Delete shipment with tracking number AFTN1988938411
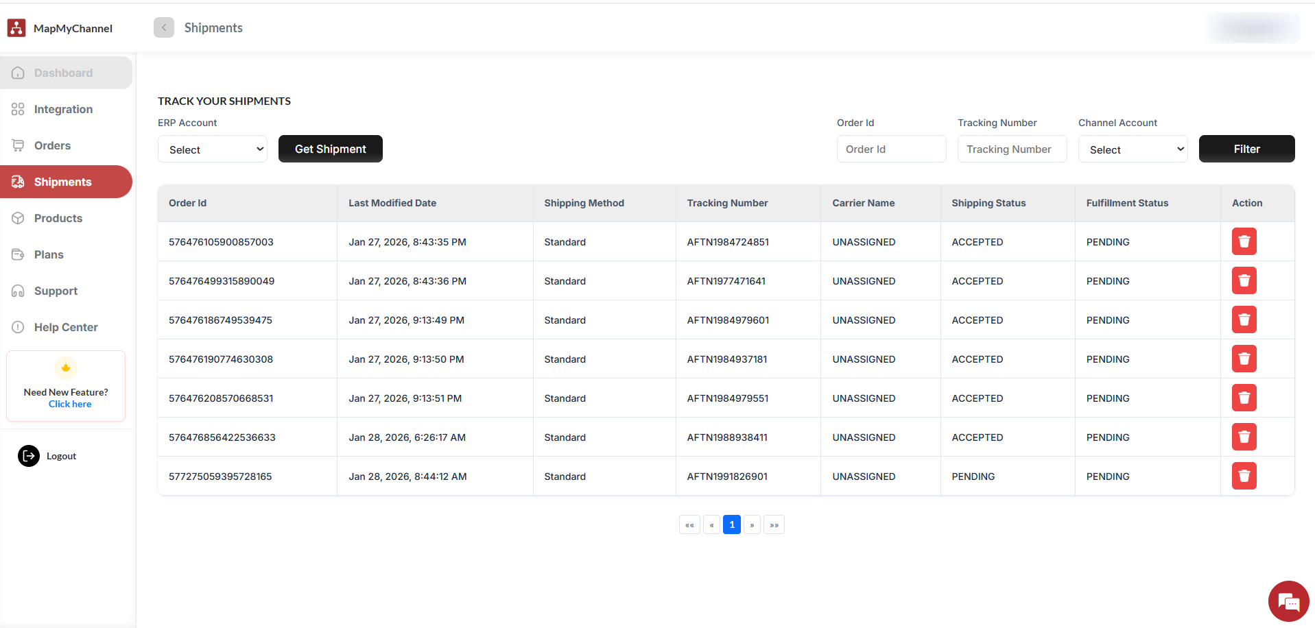The width and height of the screenshot is (1315, 628). tap(1243, 437)
